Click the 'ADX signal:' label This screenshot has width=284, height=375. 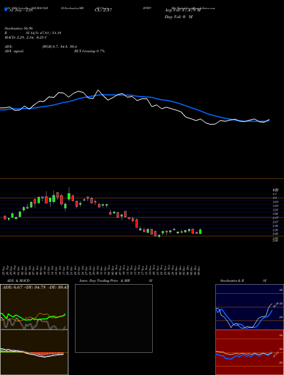tap(14, 51)
